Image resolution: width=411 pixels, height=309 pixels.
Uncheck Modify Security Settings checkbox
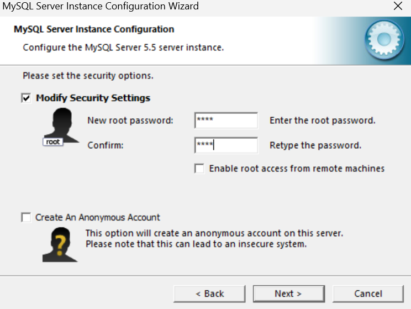(26, 98)
